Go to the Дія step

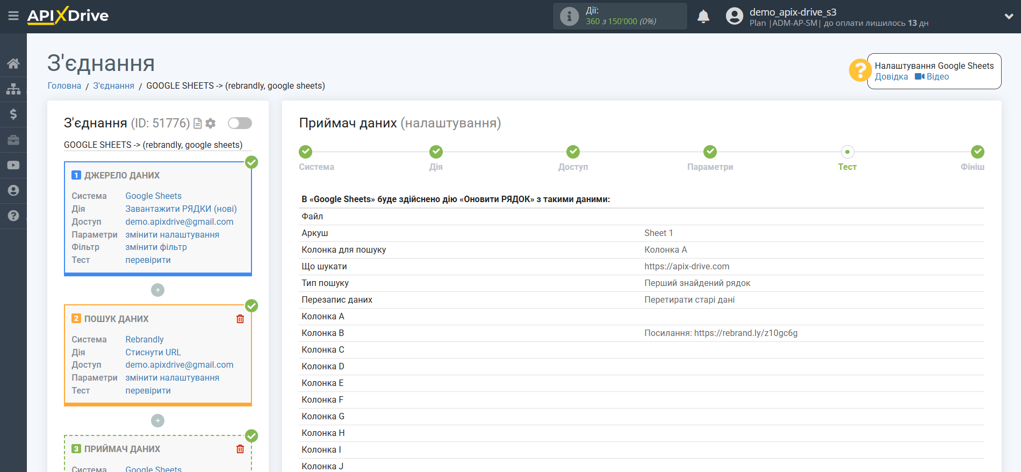436,152
